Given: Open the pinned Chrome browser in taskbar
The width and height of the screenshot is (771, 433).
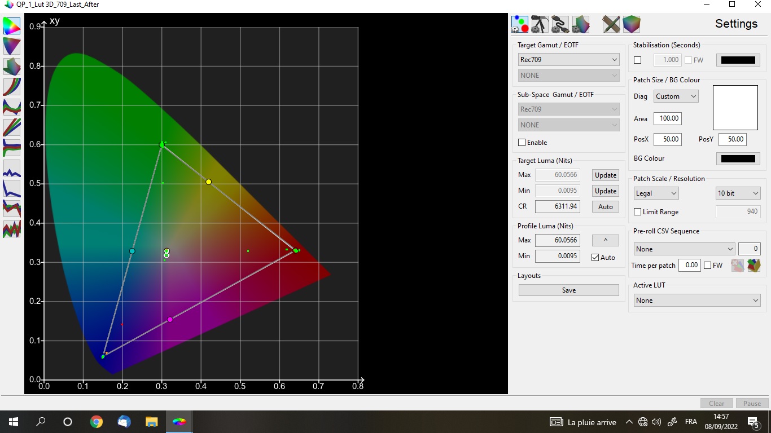Looking at the screenshot, I should click(x=97, y=422).
